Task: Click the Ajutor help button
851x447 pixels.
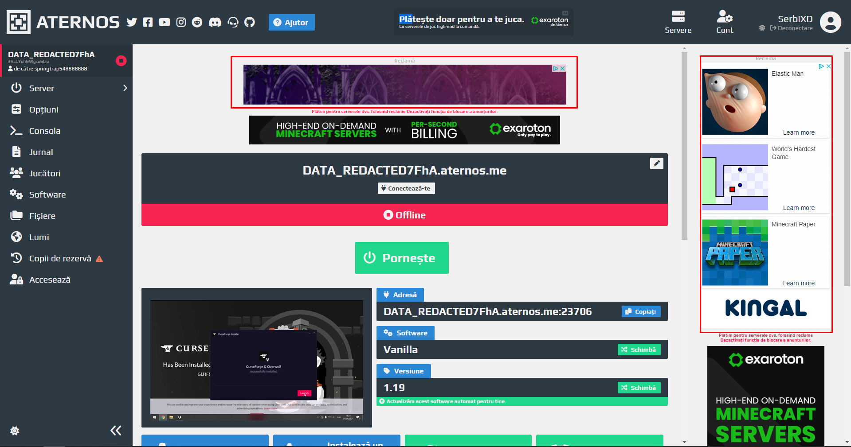Action: coord(291,23)
